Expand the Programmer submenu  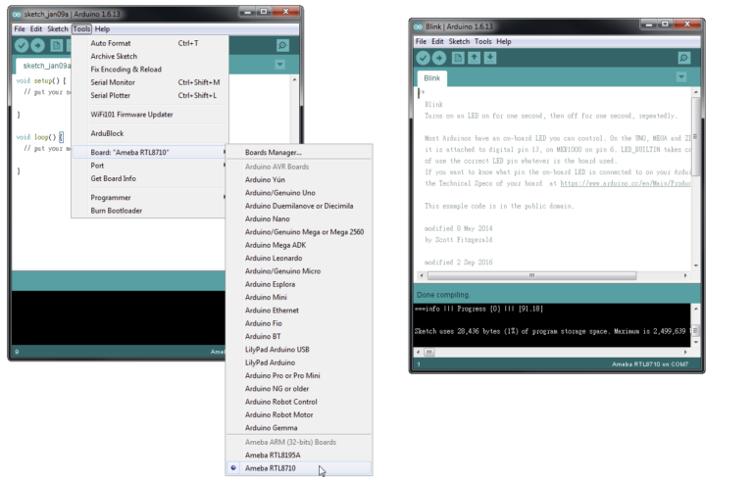[150, 197]
